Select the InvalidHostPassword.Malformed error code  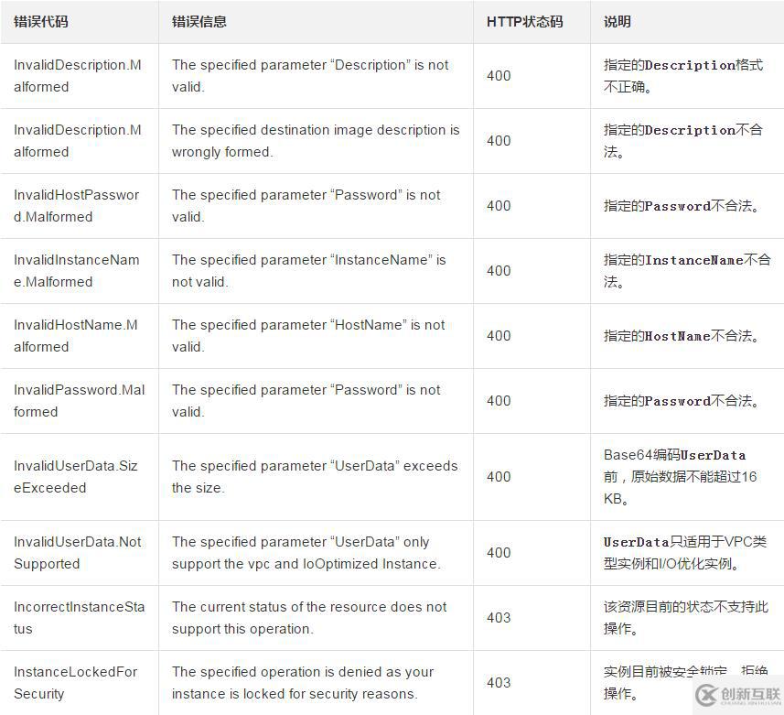[77, 206]
